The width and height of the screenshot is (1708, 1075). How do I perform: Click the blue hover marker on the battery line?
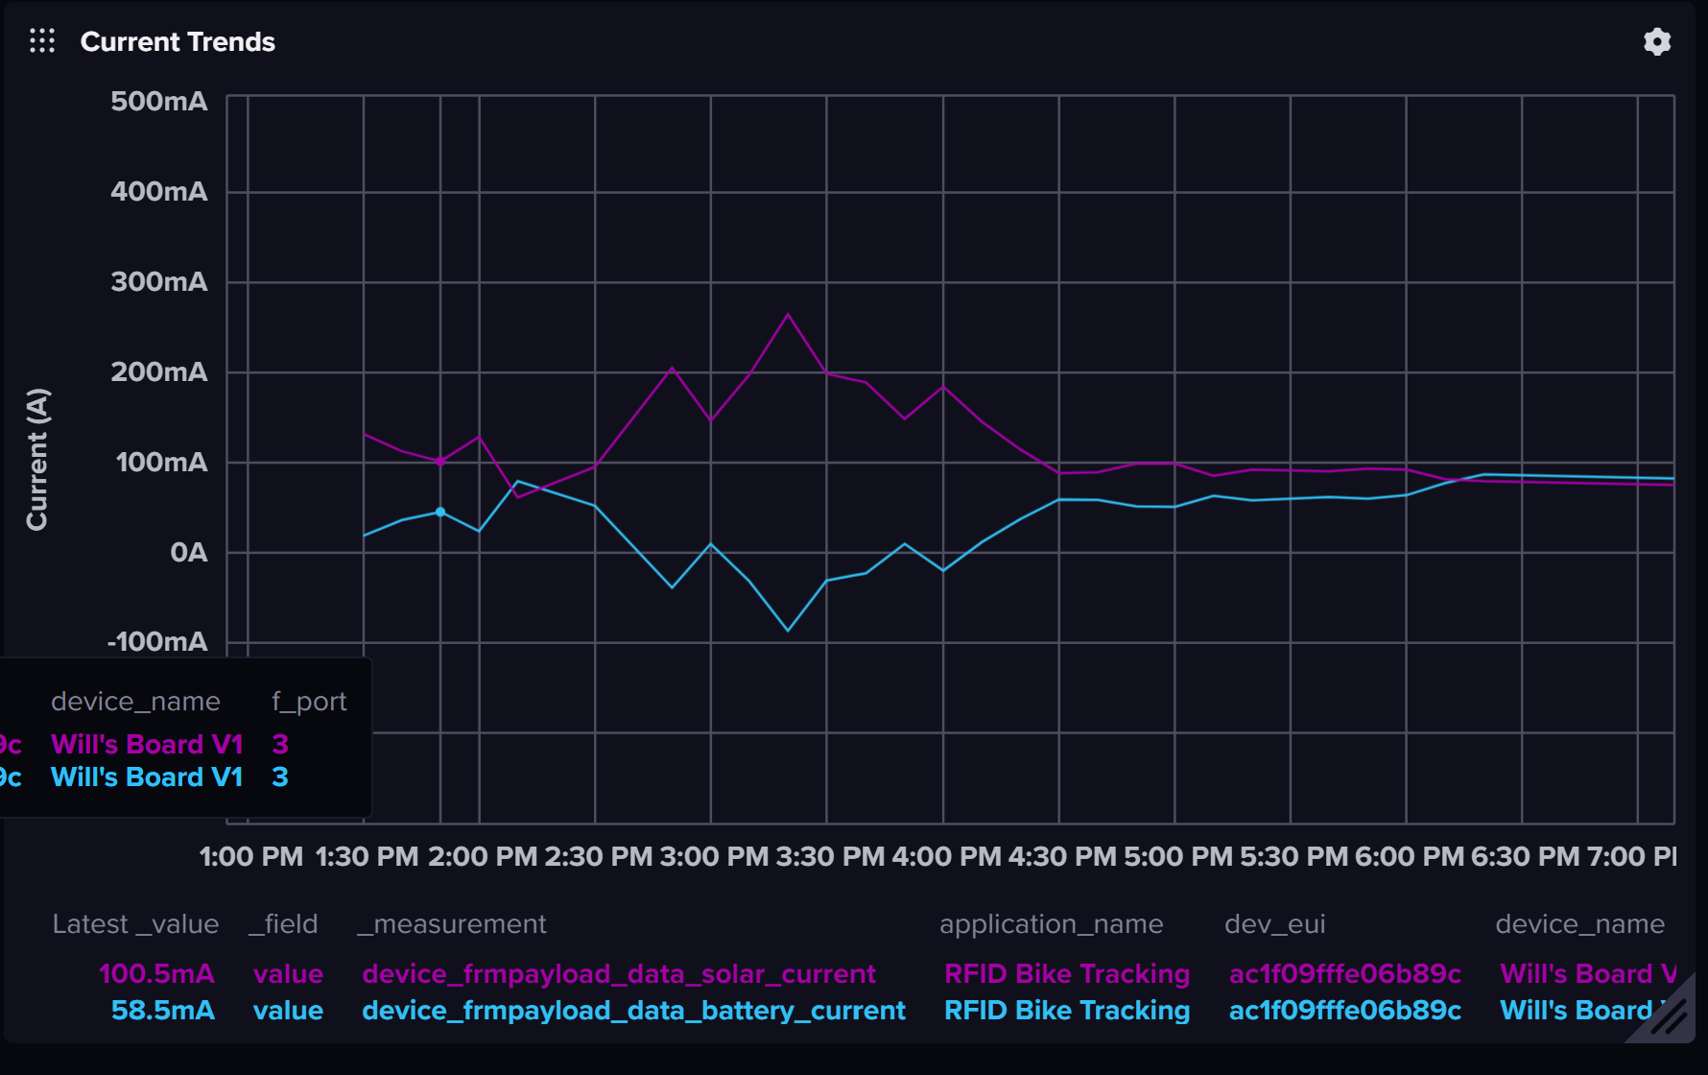tap(440, 512)
